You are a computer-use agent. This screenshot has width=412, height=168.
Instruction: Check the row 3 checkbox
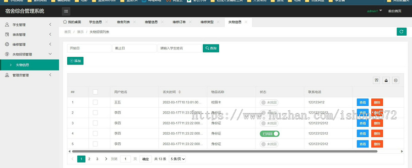point(95,123)
